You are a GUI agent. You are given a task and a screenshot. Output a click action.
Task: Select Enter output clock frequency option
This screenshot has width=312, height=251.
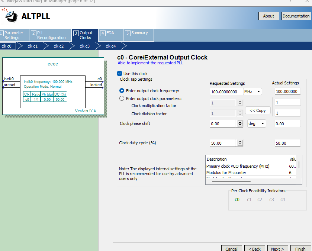tap(122, 91)
